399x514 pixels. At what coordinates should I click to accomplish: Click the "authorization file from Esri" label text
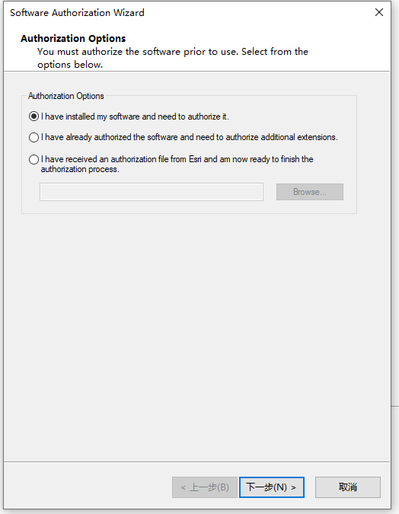tap(156, 159)
